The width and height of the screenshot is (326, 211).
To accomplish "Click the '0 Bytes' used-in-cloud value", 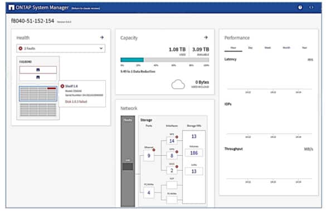I will (202, 82).
